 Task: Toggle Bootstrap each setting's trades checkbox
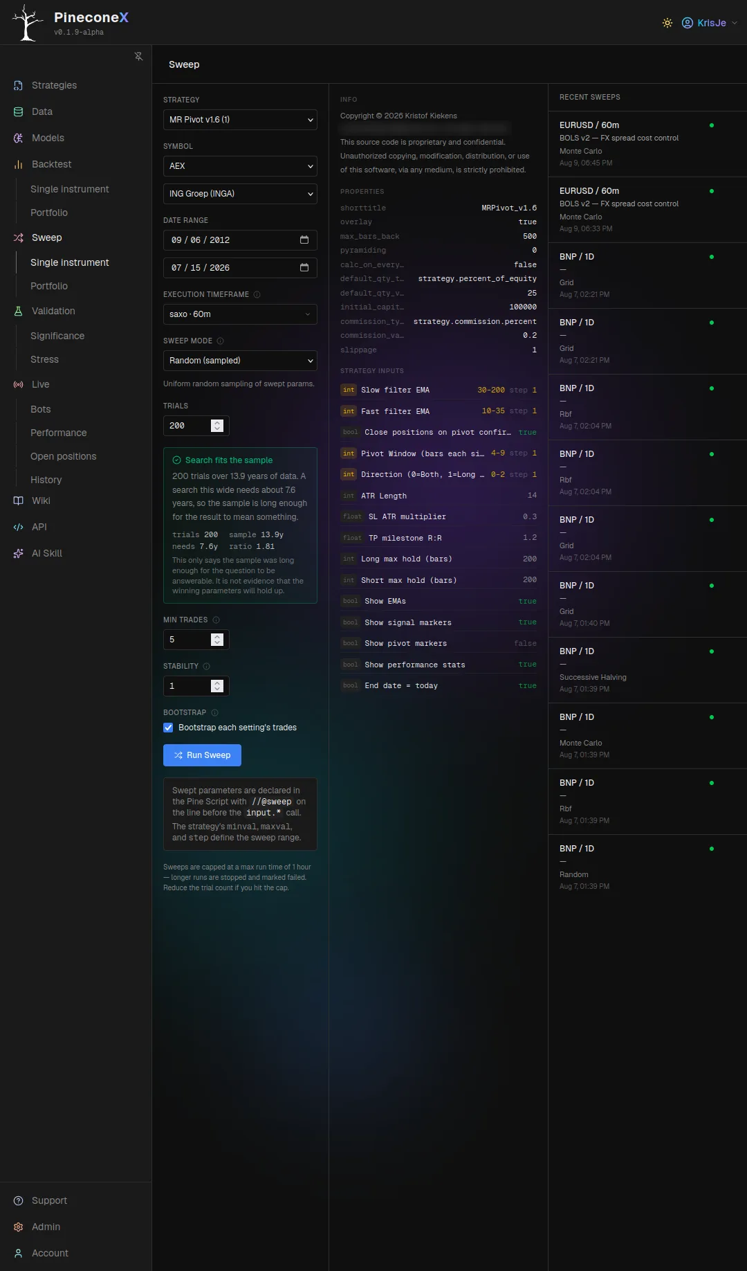click(168, 728)
